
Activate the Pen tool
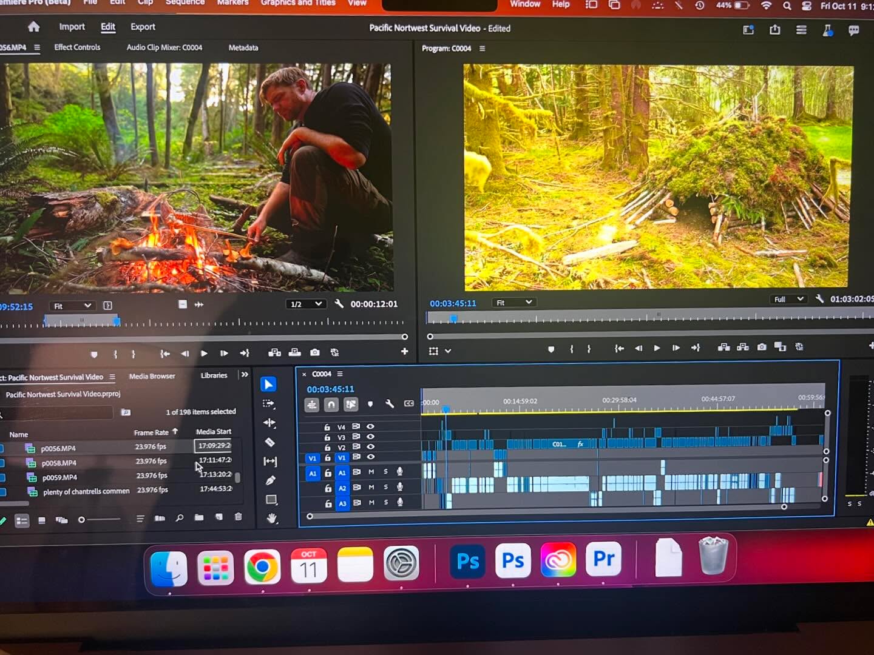(x=271, y=480)
